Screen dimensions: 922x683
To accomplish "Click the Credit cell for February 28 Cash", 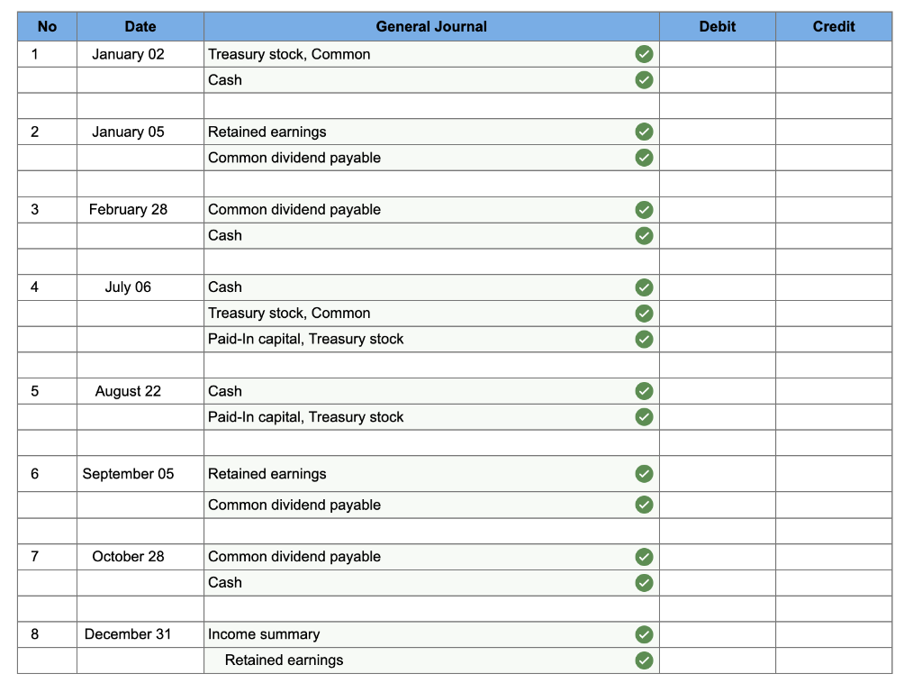I will 834,235.
